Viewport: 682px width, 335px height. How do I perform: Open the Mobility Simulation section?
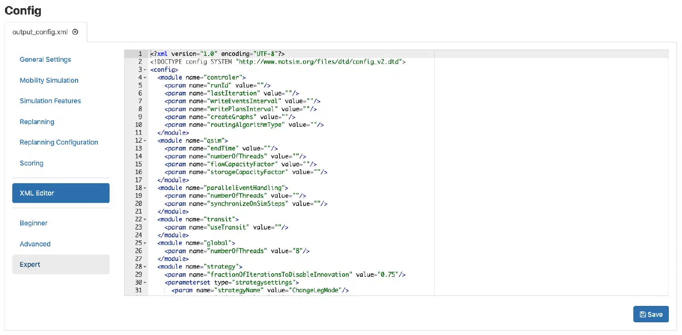coord(49,80)
